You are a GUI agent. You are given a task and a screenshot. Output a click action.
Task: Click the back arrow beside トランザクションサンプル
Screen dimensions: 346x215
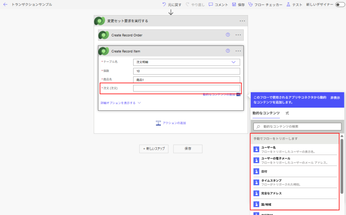click(5, 5)
